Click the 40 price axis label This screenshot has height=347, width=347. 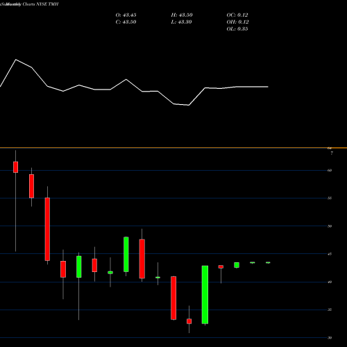pyautogui.click(x=330, y=282)
